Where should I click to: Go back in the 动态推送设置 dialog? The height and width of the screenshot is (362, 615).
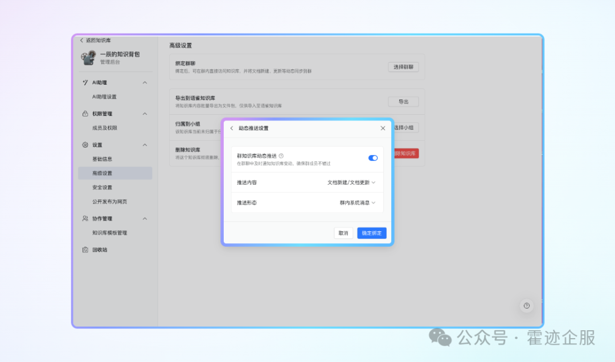(x=232, y=128)
